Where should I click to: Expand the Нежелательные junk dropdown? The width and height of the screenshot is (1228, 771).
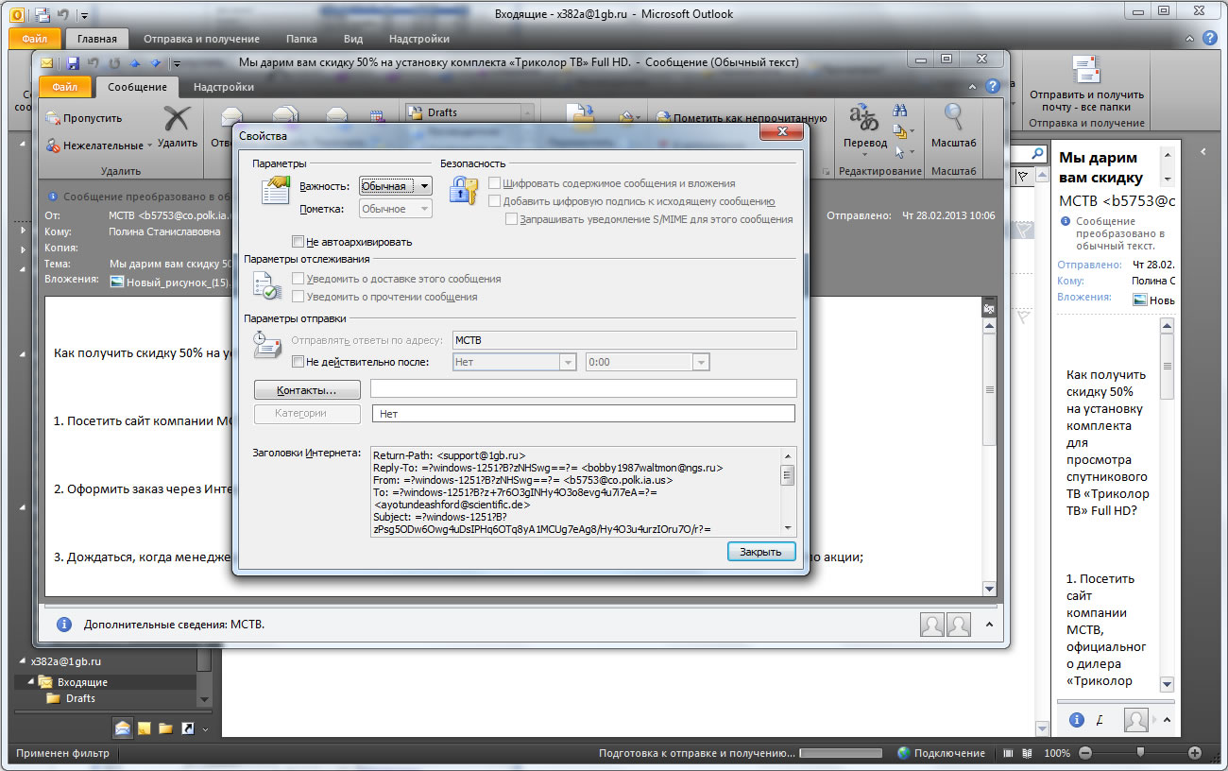[x=149, y=146]
